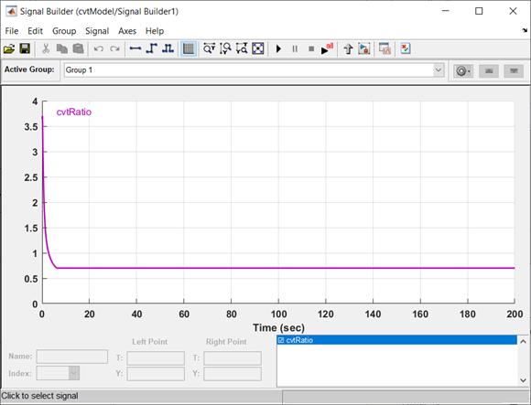Image resolution: width=531 pixels, height=405 pixels.
Task: Click the move group up button
Action: tap(488, 71)
